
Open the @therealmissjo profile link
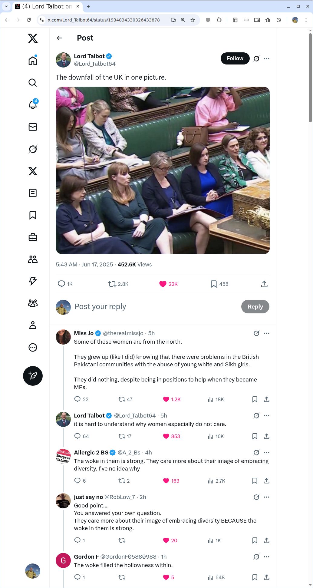[123, 333]
